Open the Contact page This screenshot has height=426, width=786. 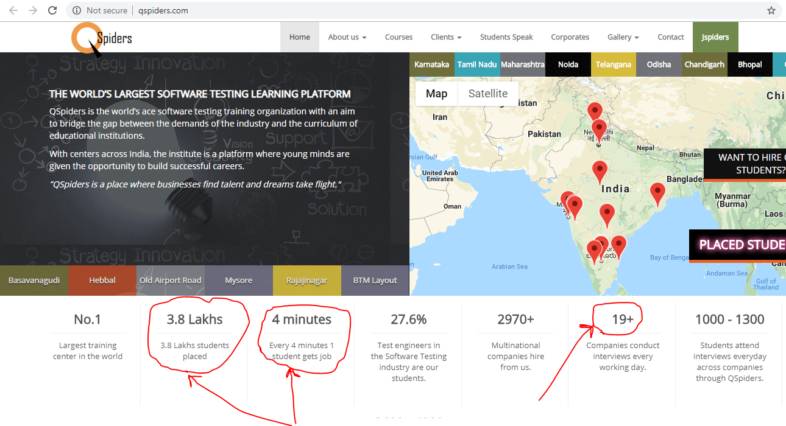coord(670,37)
